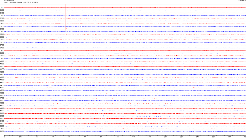The image size is (246, 138).
Task: Click the 07:00 trace time label
Action: coord(2,45)
